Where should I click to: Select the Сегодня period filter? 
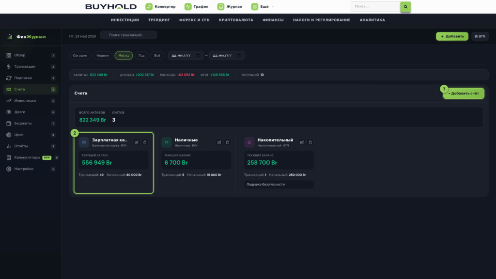coord(80,55)
